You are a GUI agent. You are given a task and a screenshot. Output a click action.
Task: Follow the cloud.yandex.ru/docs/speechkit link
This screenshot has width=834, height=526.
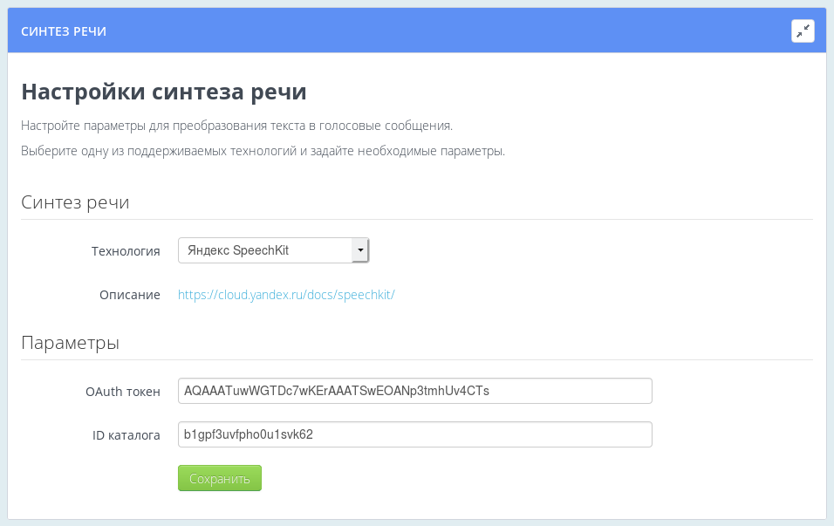[286, 295]
